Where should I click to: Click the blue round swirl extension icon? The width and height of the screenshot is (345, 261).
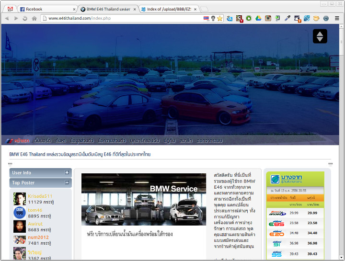click(326, 18)
